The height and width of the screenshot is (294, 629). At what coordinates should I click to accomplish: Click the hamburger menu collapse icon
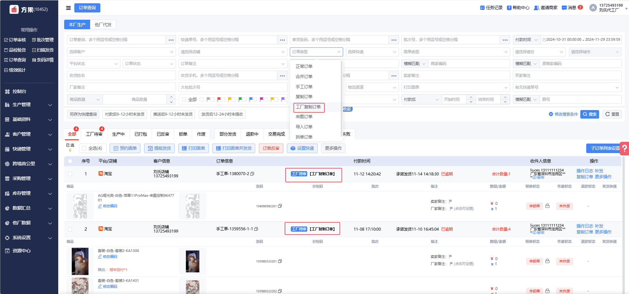(x=68, y=8)
